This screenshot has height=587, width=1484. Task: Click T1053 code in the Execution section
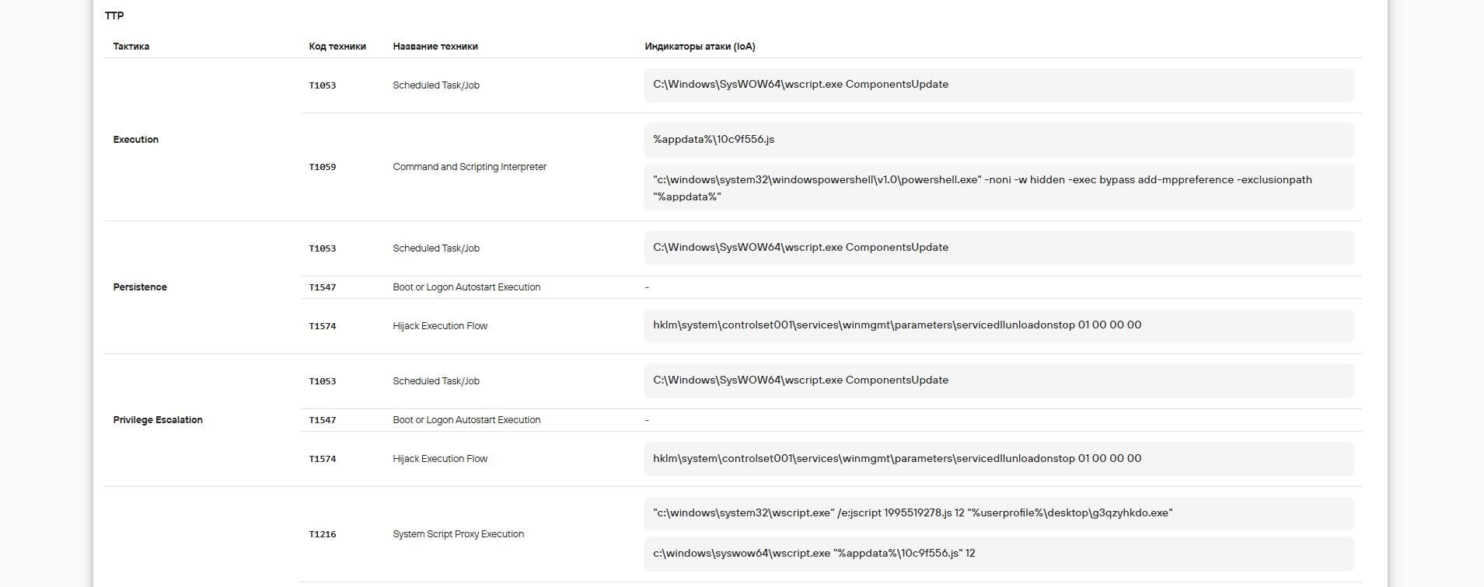point(323,85)
